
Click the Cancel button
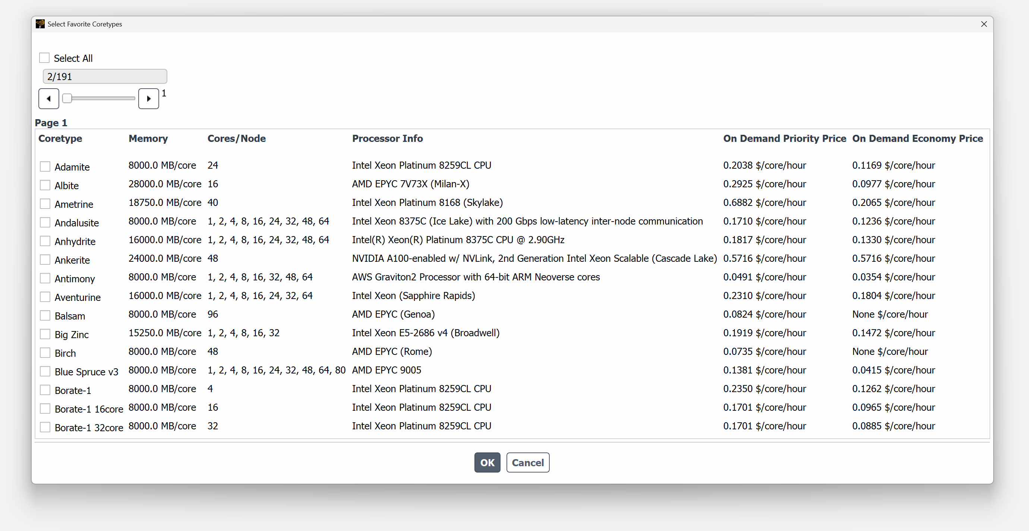point(528,462)
